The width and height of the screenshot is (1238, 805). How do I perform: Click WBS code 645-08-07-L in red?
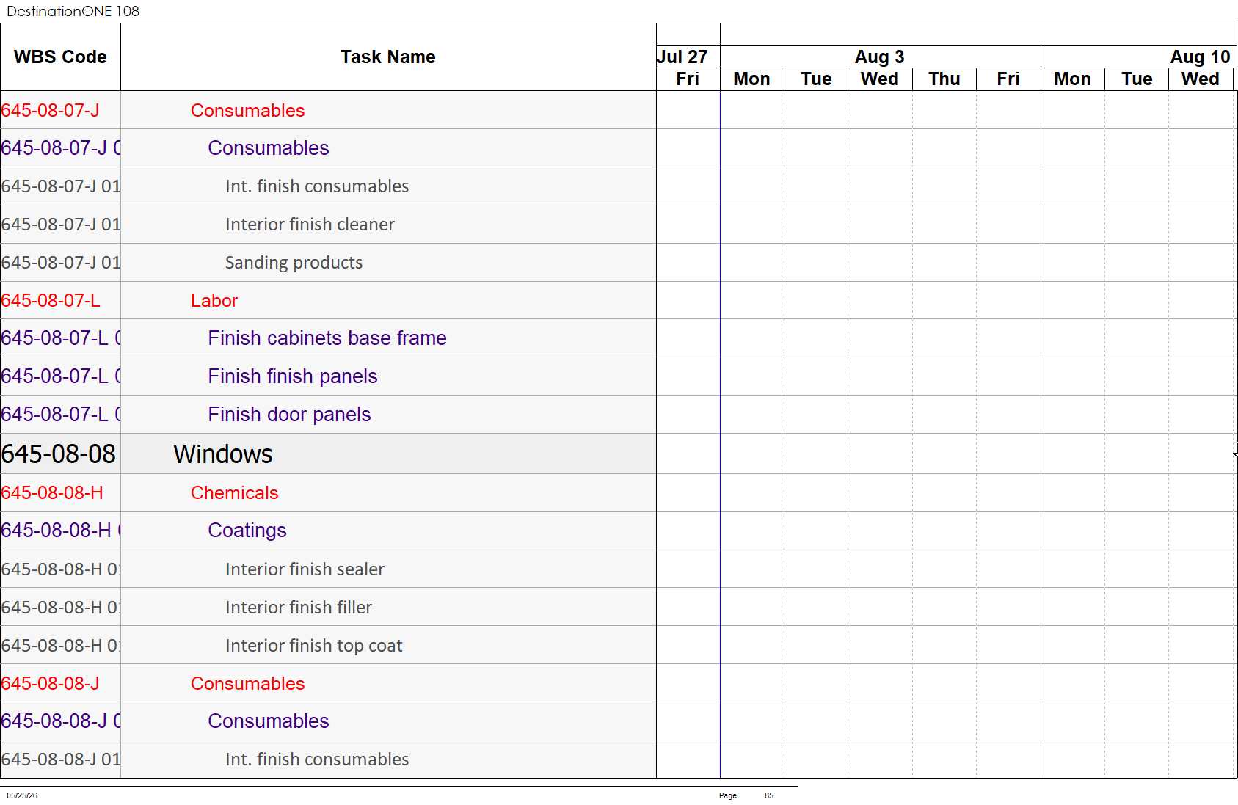(51, 301)
